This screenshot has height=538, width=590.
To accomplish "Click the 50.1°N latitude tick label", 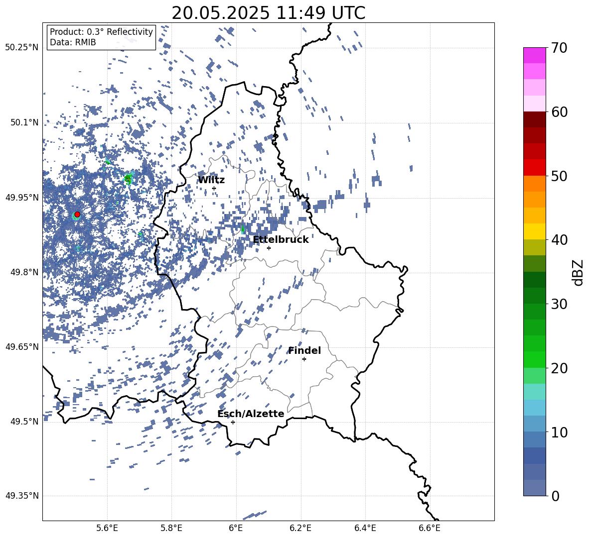I will tap(24, 122).
